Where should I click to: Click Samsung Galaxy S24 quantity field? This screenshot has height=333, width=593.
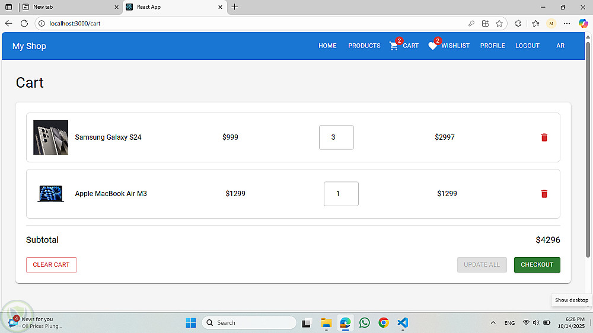tap(336, 137)
